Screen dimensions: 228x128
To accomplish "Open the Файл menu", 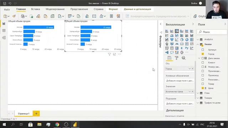I will (x=7, y=9).
